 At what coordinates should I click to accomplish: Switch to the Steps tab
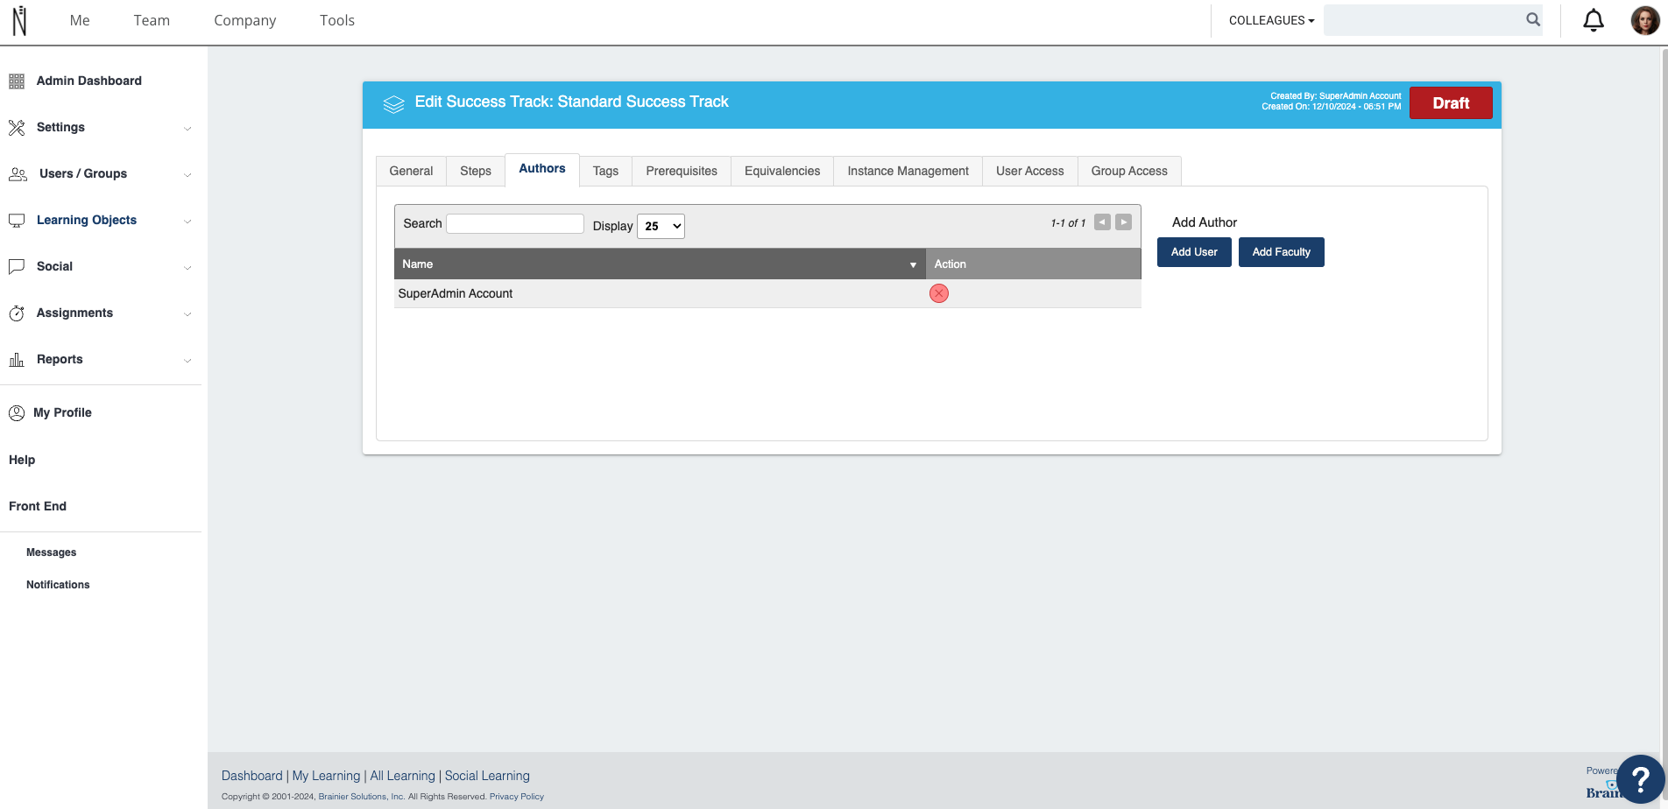point(476,171)
